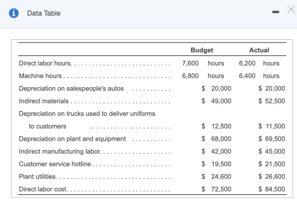Click budgeted indirect materials $49,000
The width and height of the screenshot is (297, 205).
[216, 101]
